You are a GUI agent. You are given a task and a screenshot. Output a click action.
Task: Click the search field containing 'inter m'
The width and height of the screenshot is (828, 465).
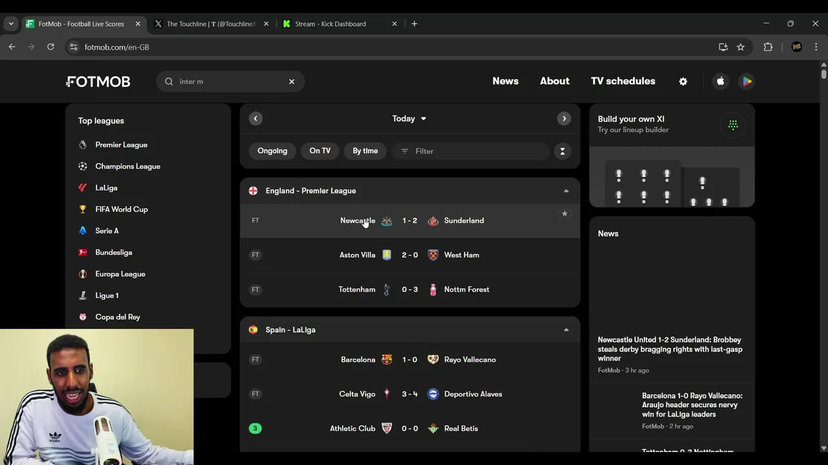click(230, 81)
